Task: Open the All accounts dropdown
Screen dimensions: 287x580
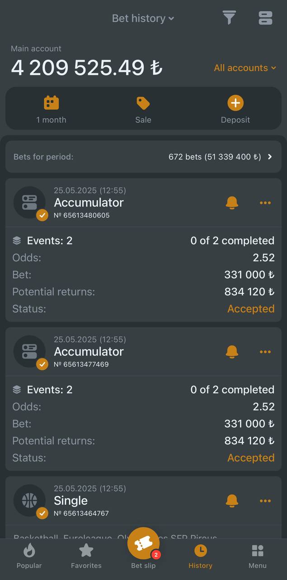Action: pos(245,68)
